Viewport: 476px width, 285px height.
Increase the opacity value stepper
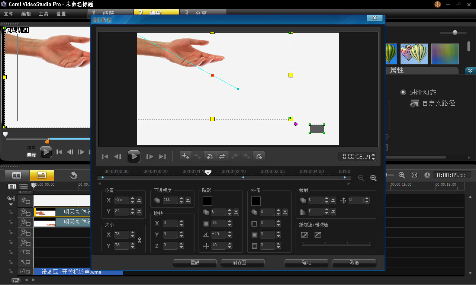181,198
